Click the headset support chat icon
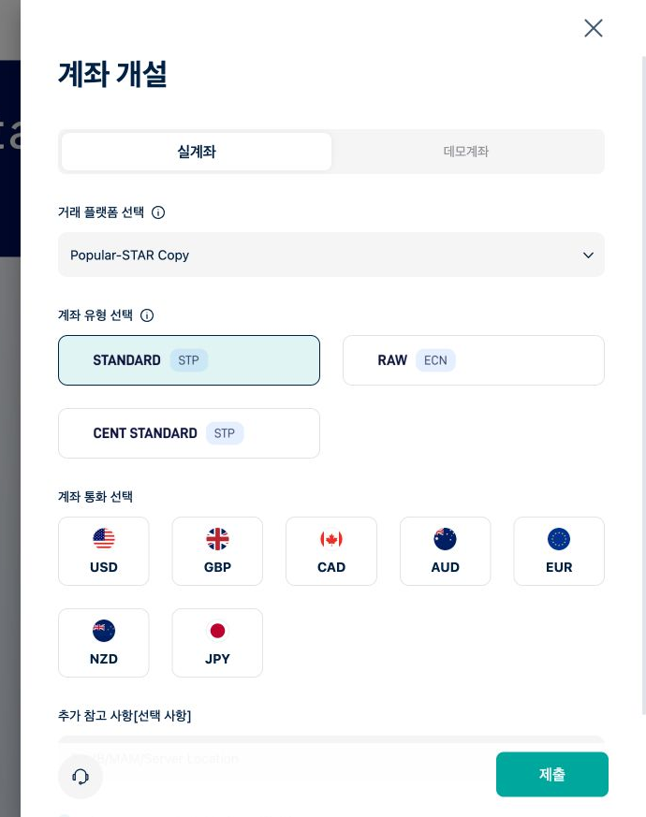 pos(81,777)
